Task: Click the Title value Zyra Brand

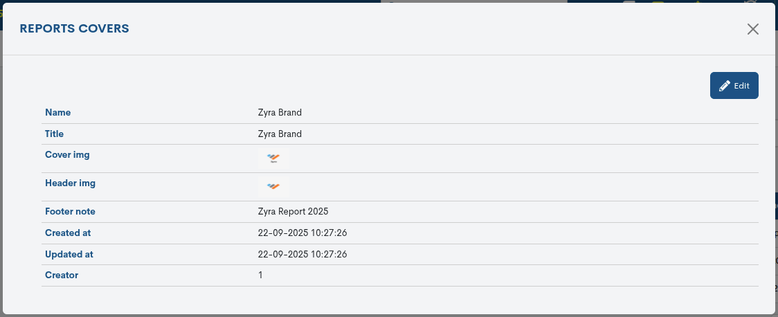Action: [280, 134]
